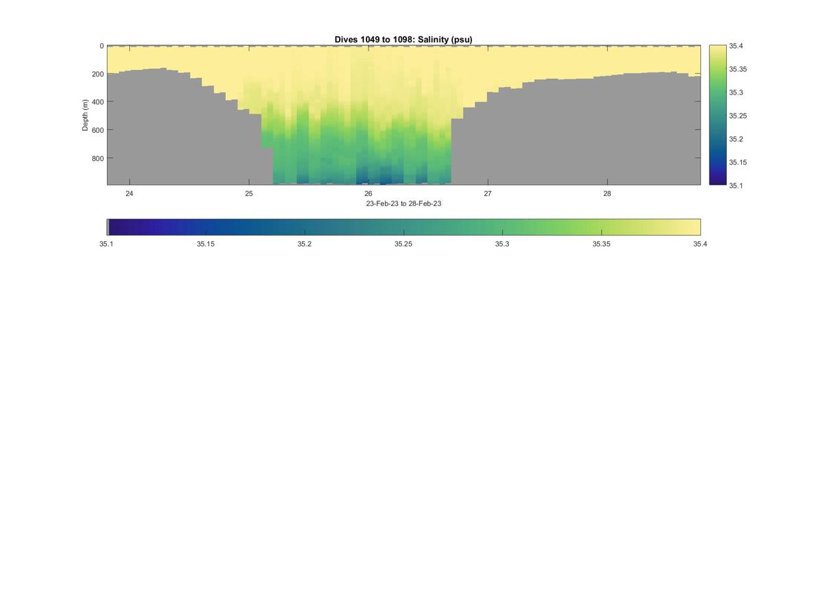Click the x-axis label '23-Feb-23 to 28-Feb-23'
The image size is (822, 606).
coord(403,203)
